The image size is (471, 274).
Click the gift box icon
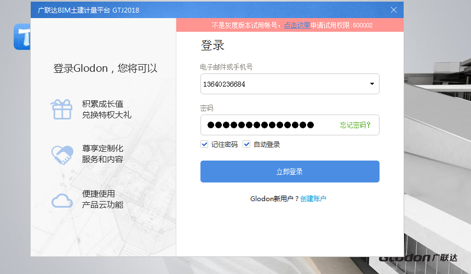click(x=61, y=110)
